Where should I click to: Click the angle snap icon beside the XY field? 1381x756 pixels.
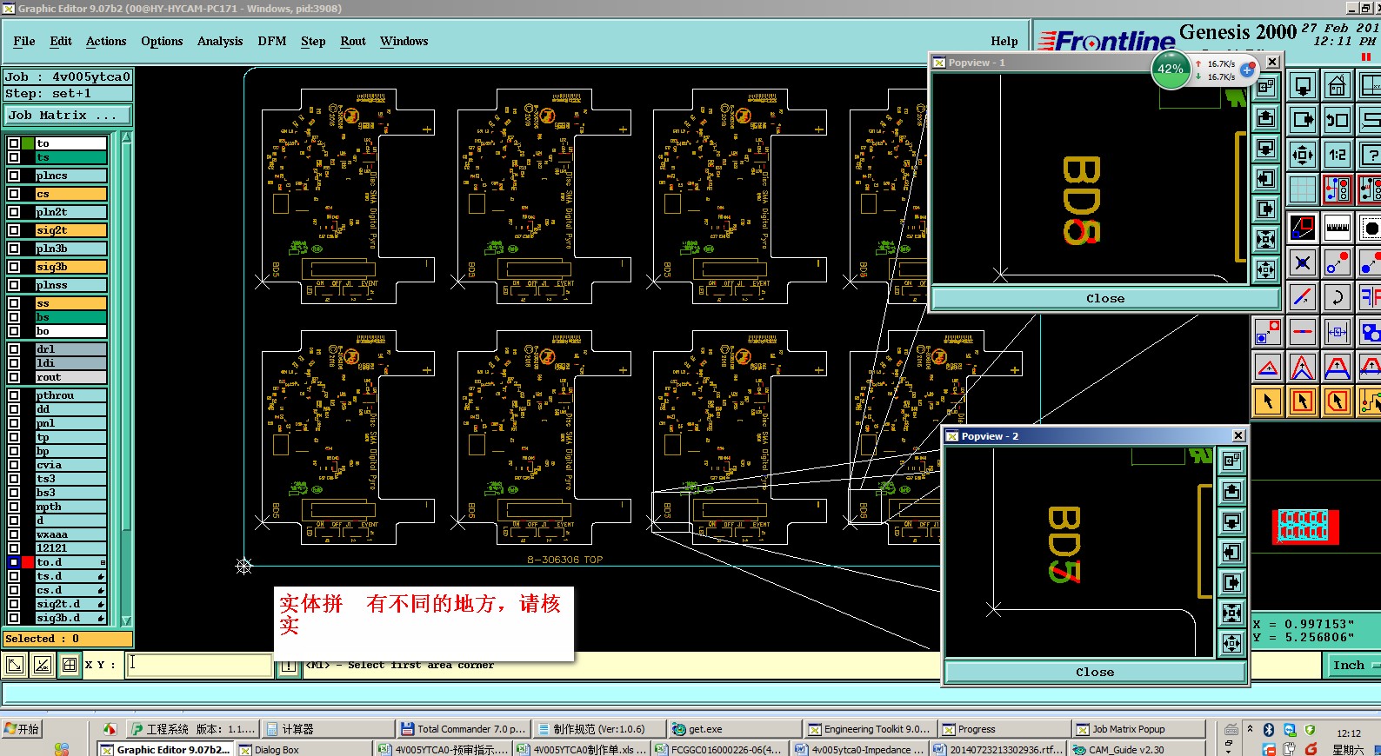coord(42,666)
